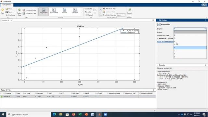Sort table by Fit name column header
The width and height of the screenshot is (208, 117).
point(9,93)
